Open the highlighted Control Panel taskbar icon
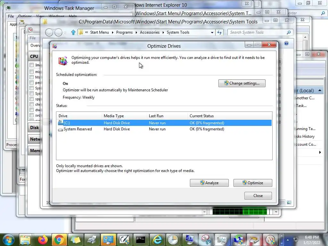Viewport: 328px width, 246px height. tap(108, 240)
